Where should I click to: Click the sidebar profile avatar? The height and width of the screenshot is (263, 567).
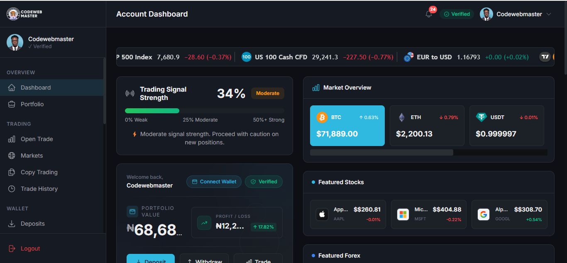(x=15, y=42)
